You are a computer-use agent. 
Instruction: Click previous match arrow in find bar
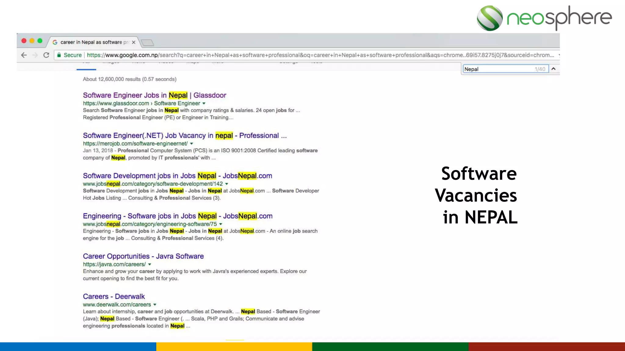click(x=553, y=69)
